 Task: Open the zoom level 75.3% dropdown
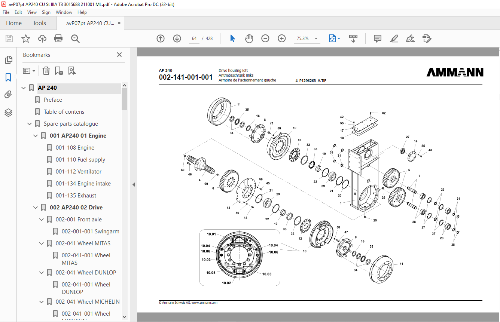coord(316,39)
